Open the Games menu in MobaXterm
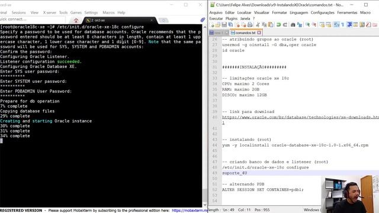 pyautogui.click(x=76, y=12)
